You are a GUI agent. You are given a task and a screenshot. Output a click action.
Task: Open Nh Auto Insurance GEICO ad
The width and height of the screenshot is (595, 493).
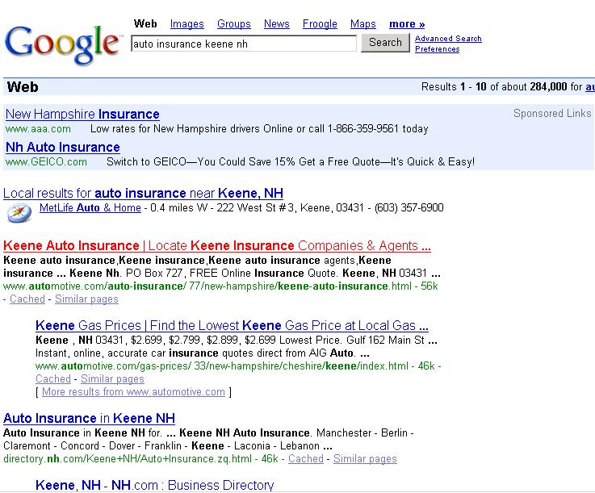[x=63, y=147]
